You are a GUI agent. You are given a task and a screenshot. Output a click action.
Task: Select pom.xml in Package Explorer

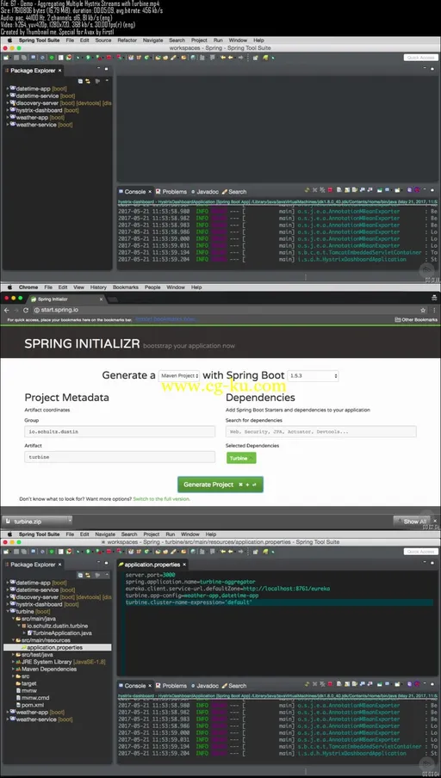coord(32,705)
